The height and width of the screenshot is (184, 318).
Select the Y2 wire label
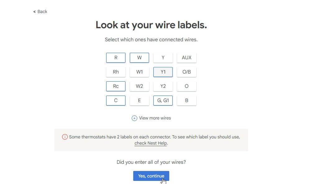163,86
